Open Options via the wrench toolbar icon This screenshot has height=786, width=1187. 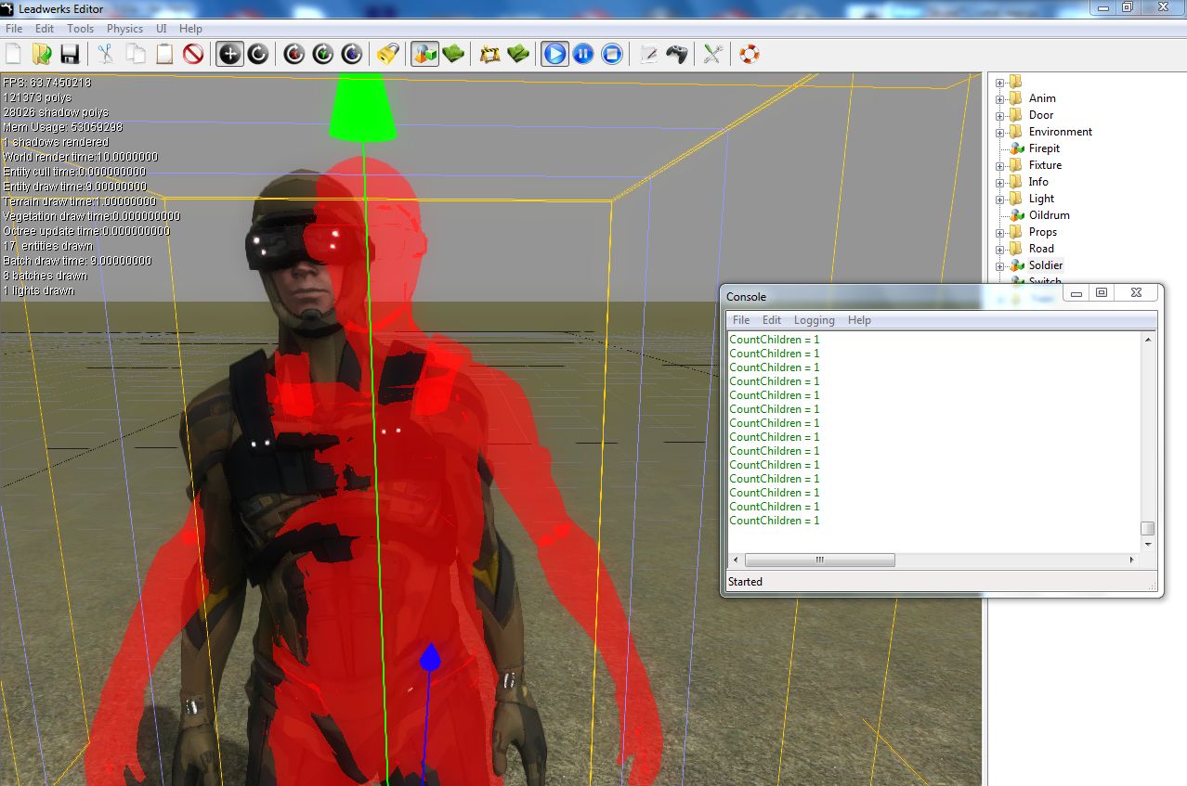pos(711,54)
